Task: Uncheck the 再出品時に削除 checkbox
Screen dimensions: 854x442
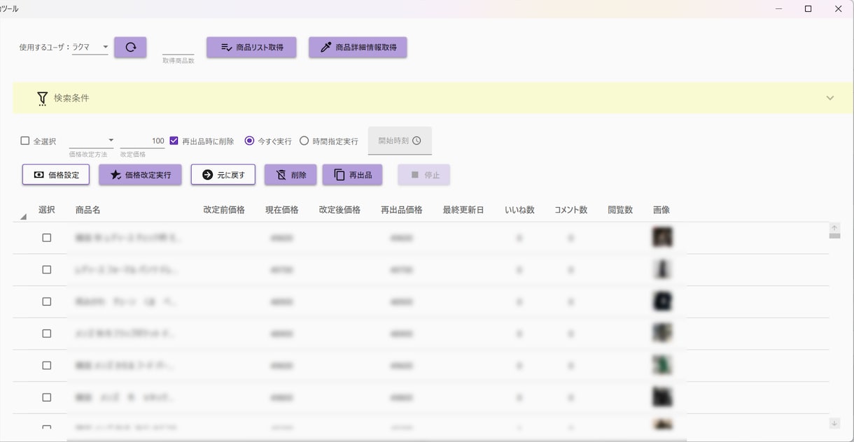Action: (174, 141)
